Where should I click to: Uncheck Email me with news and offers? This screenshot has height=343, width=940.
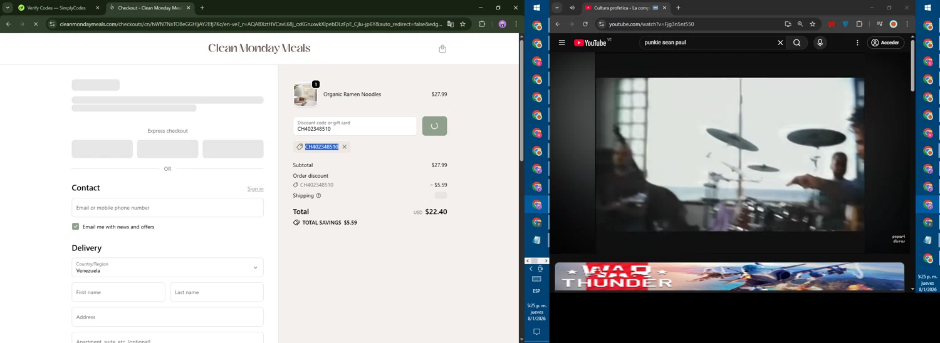pyautogui.click(x=75, y=227)
